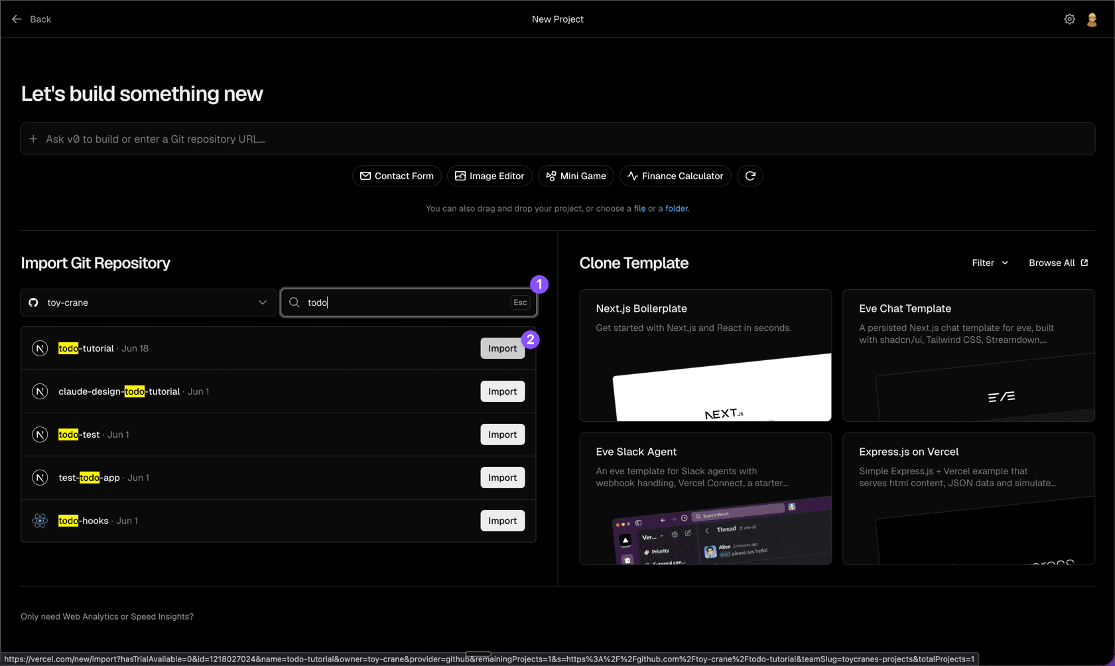Open the user avatar menu
The height and width of the screenshot is (666, 1115).
(1092, 19)
